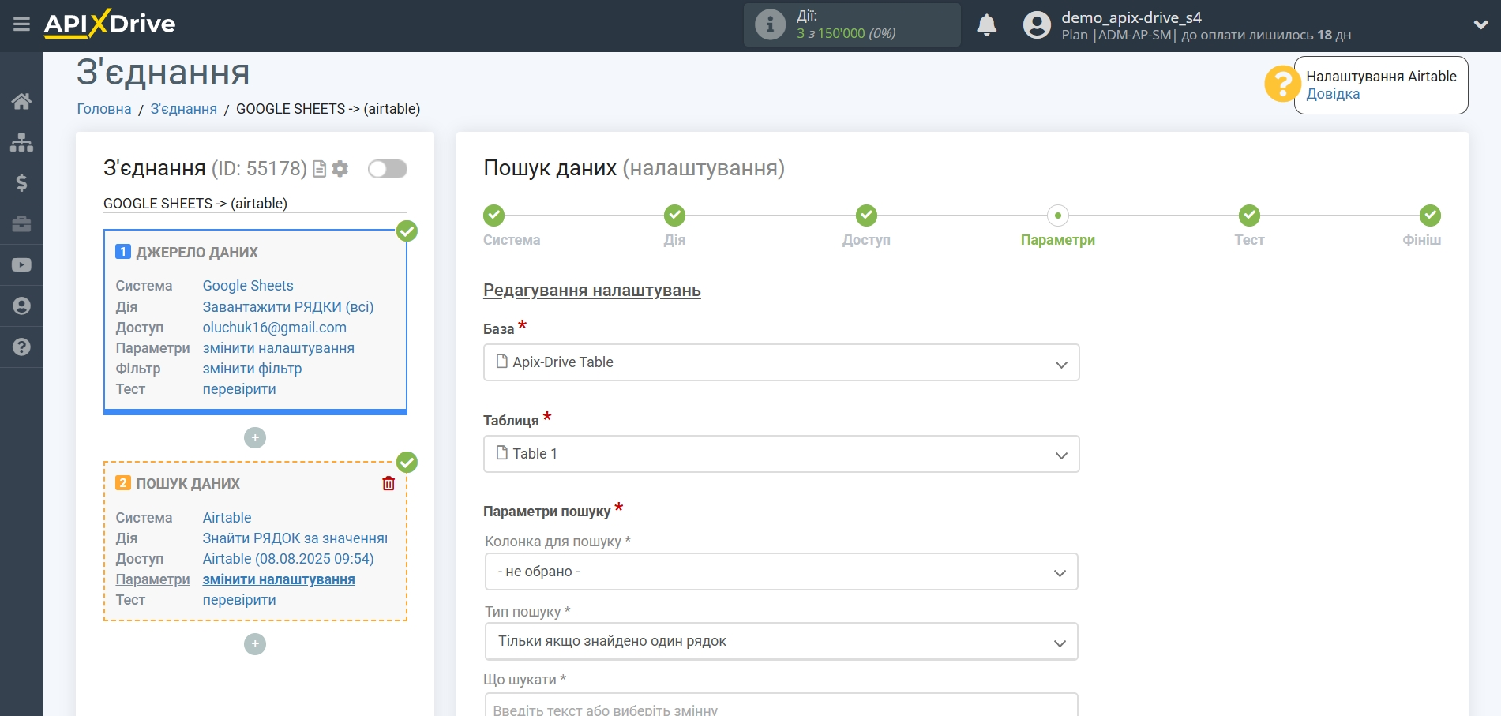Image resolution: width=1501 pixels, height=716 pixels.
Task: Open the Довідка help link
Action: [1332, 94]
